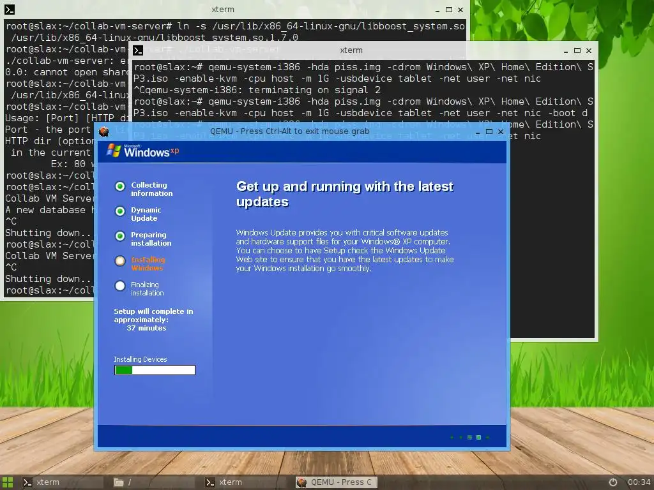Click the 'ln -s' command line in back xterm
Image resolution: width=654 pixels, height=490 pixels.
click(x=235, y=32)
